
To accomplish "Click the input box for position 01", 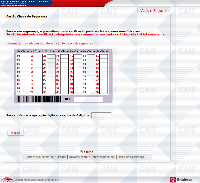I will pyautogui.click(x=25, y=56).
